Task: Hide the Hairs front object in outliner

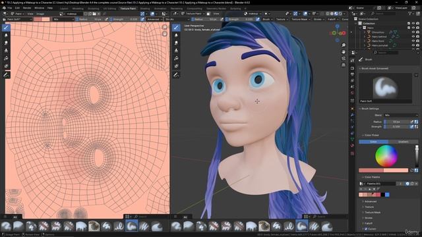Action: (413, 41)
